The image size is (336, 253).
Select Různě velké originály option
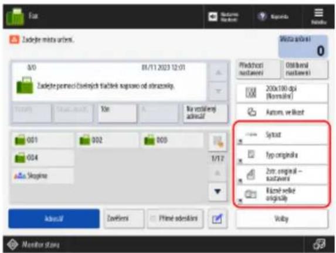coord(282,194)
